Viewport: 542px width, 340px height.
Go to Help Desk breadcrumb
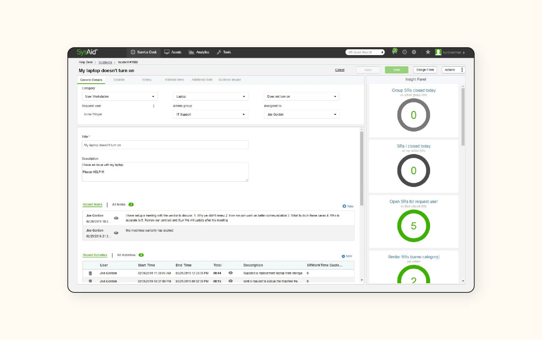click(x=86, y=62)
